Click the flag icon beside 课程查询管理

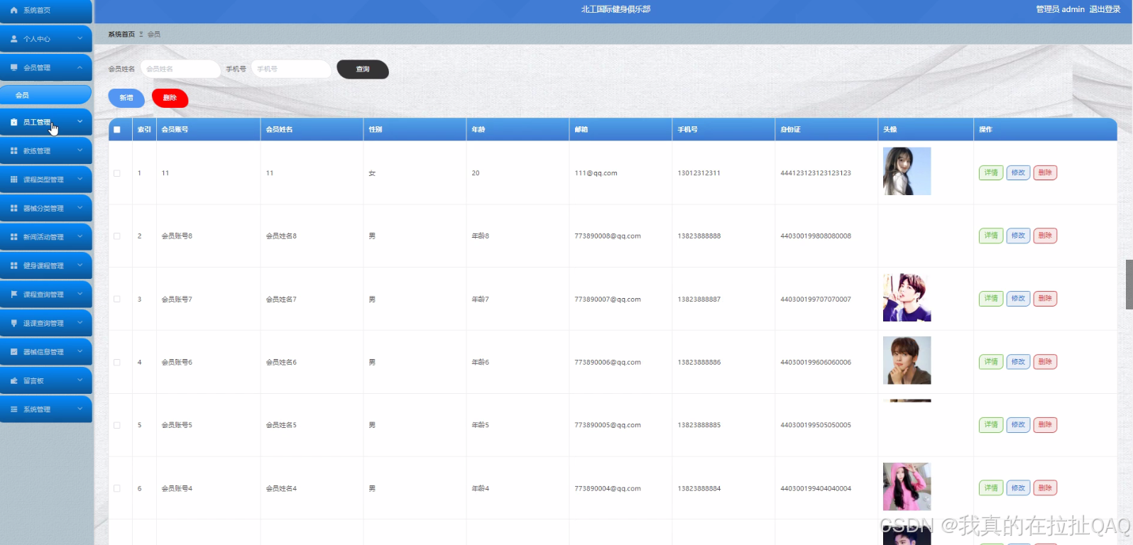coord(13,294)
